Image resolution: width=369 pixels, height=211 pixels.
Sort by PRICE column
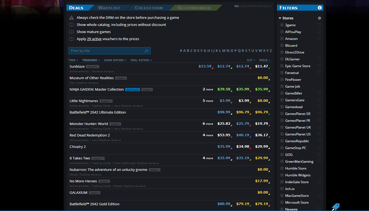265,60
